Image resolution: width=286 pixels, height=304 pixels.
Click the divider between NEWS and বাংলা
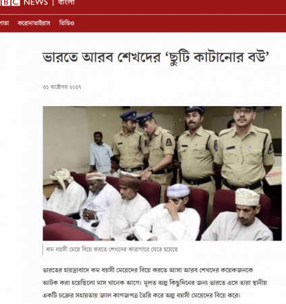click(53, 3)
